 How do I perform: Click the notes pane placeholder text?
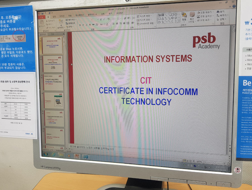pyautogui.click(x=92, y=147)
